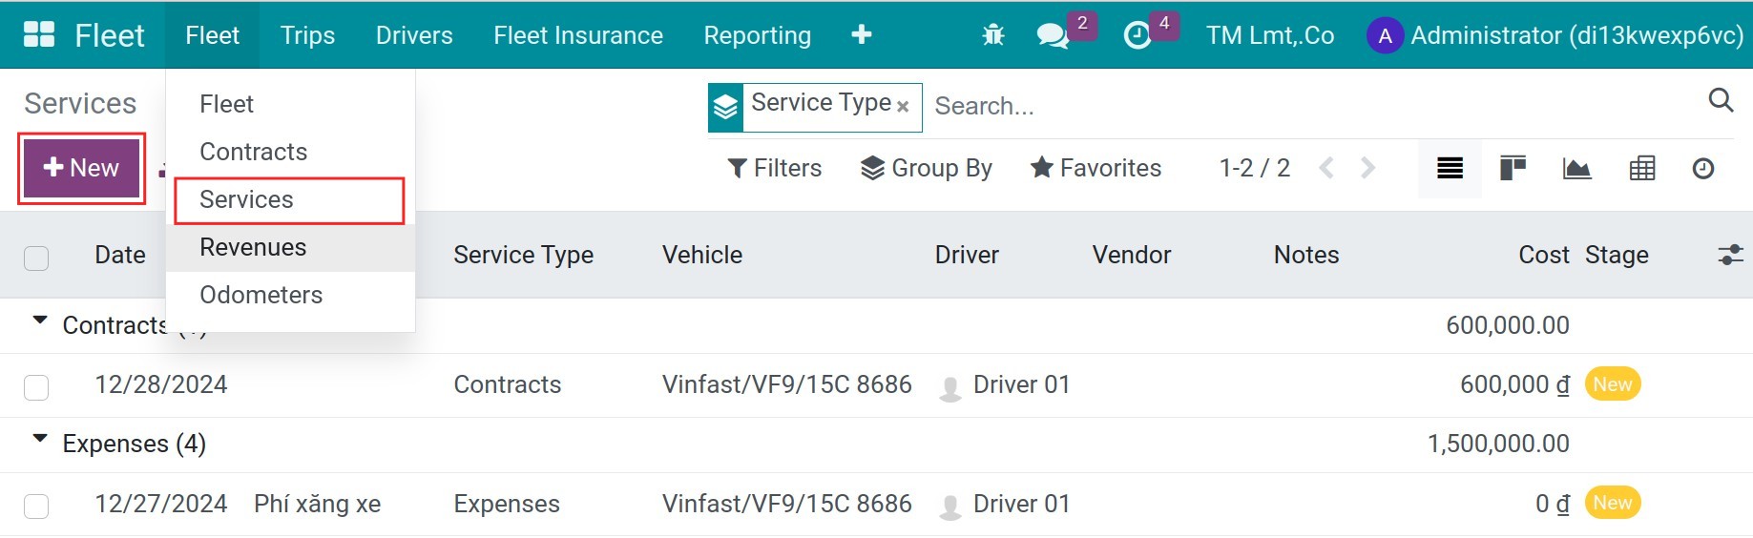Screen dimensions: 1753x538
Task: Open the Favorites dropdown
Action: click(1096, 169)
